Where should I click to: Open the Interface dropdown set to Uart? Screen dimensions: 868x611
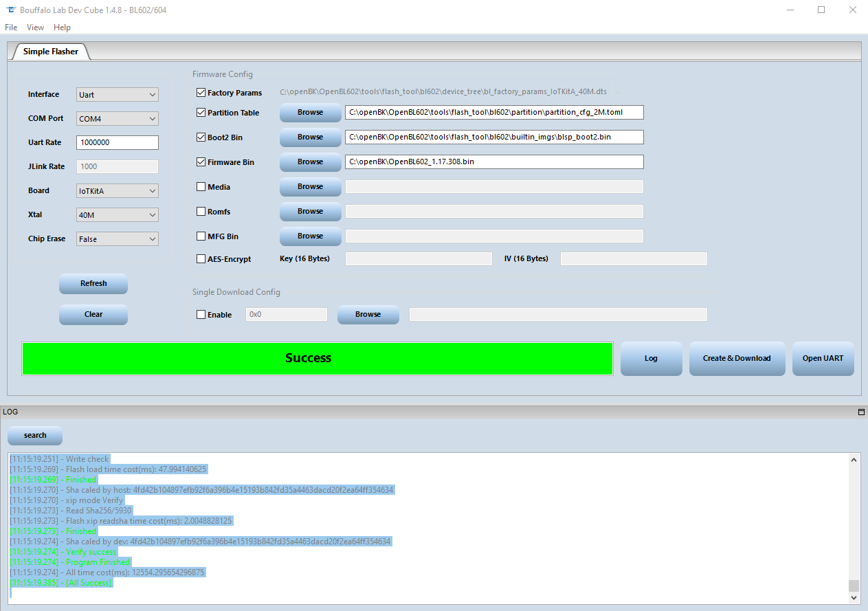click(x=118, y=95)
